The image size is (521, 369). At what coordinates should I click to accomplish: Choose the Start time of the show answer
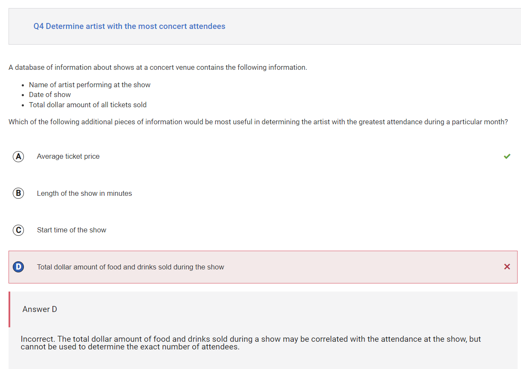coord(72,230)
